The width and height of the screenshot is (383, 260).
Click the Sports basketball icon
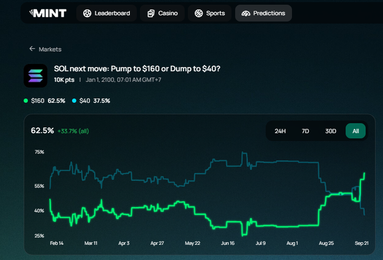[199, 13]
